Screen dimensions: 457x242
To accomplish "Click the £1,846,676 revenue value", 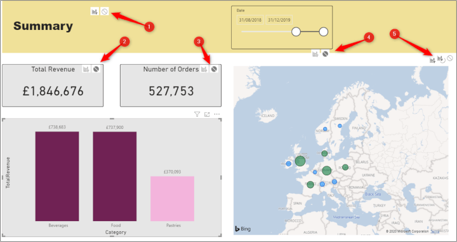I will pyautogui.click(x=53, y=91).
